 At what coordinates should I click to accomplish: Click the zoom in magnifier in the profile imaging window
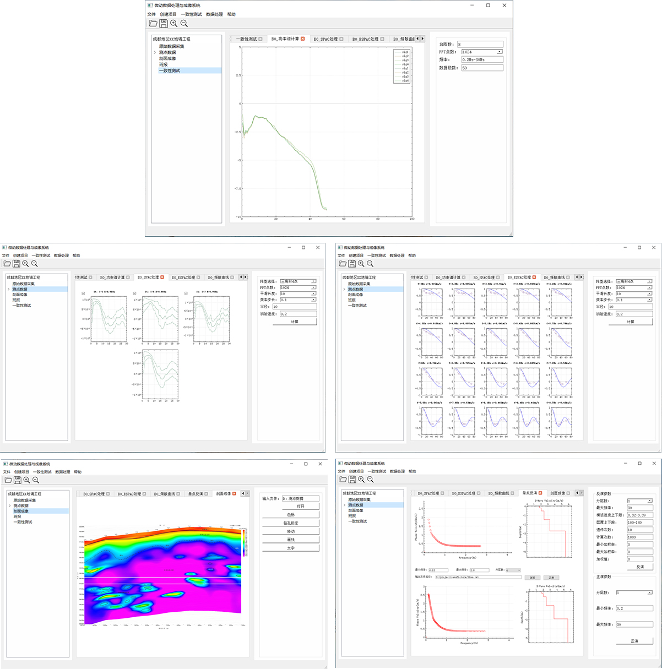(26, 480)
